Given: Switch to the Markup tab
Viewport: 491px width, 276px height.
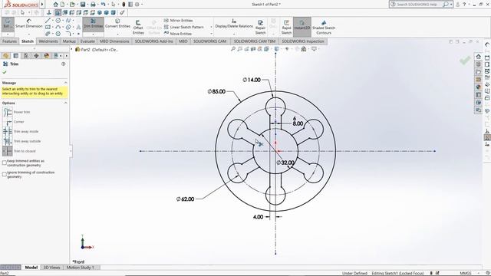Looking at the screenshot, I should [x=69, y=41].
